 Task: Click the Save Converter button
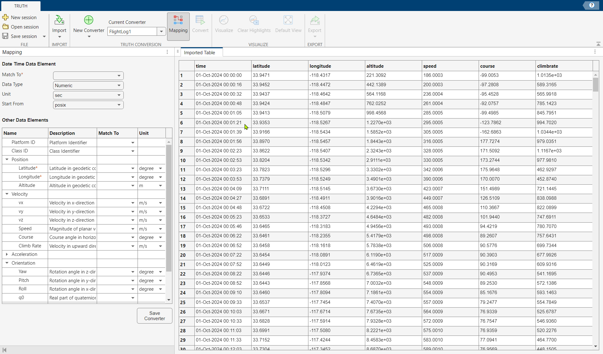pyautogui.click(x=155, y=316)
